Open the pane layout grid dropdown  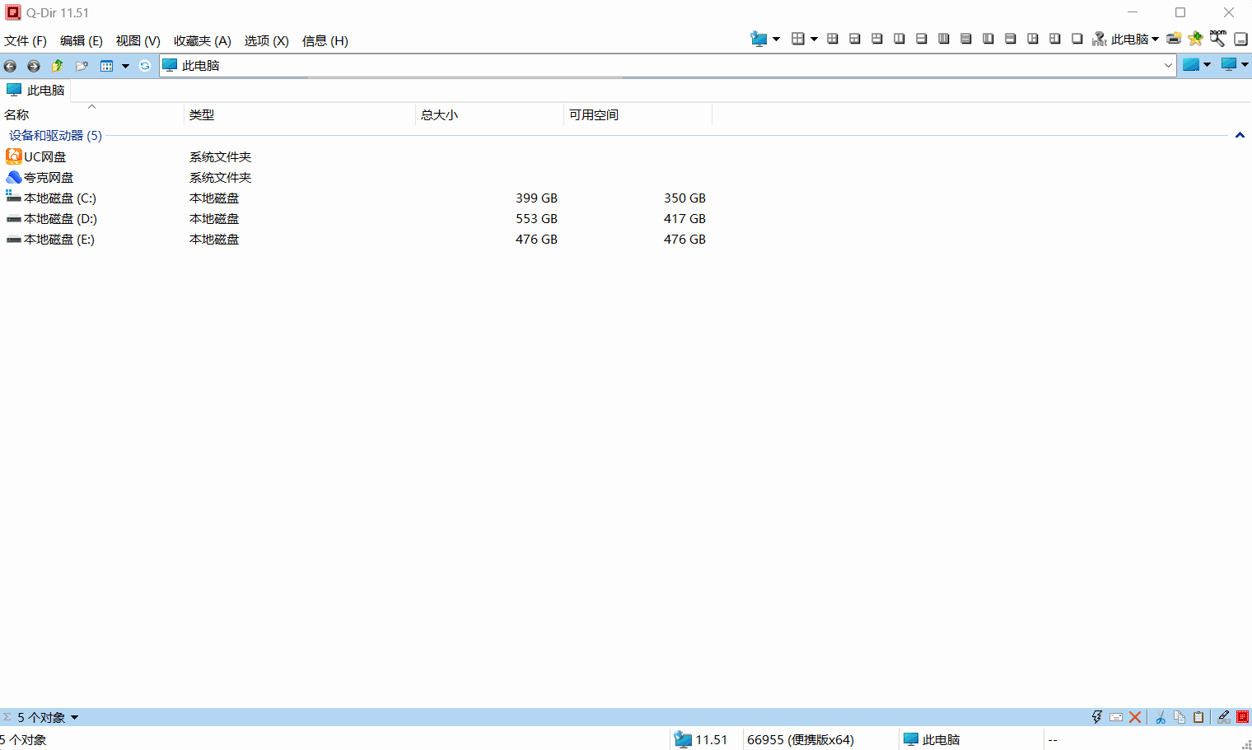814,40
